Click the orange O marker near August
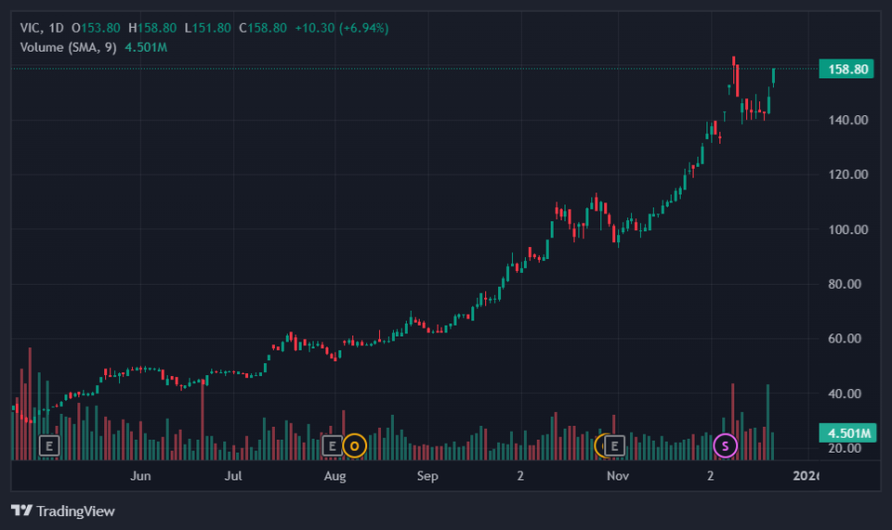 (353, 446)
